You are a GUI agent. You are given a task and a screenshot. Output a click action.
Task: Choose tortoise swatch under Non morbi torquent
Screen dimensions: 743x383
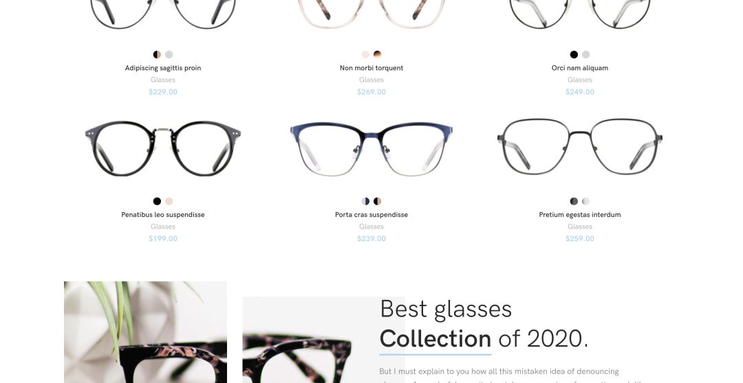(377, 54)
